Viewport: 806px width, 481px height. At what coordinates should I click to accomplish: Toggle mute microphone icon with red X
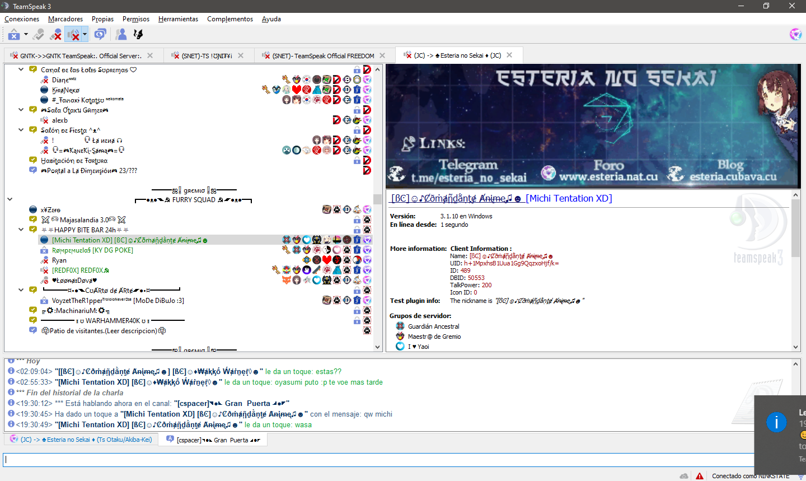55,35
